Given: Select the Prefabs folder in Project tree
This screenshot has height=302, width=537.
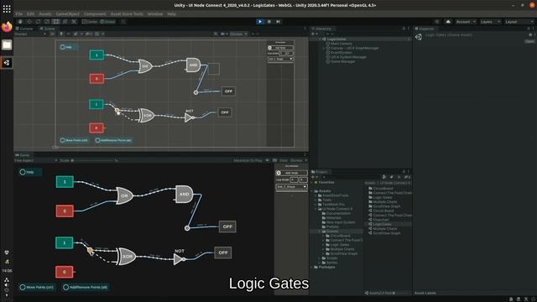Looking at the screenshot, I should pos(332,226).
